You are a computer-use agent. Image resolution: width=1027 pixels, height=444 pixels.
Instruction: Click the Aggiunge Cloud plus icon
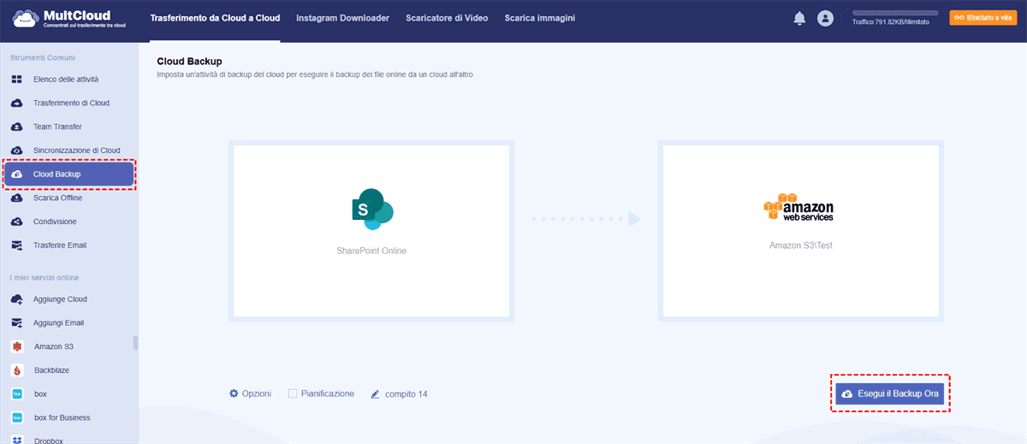coord(17,299)
